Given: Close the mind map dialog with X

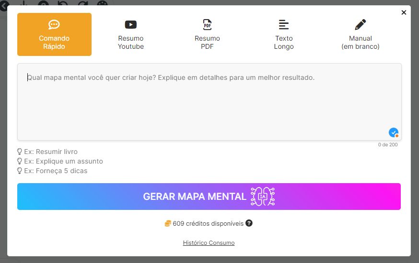Looking at the screenshot, I should pyautogui.click(x=404, y=12).
